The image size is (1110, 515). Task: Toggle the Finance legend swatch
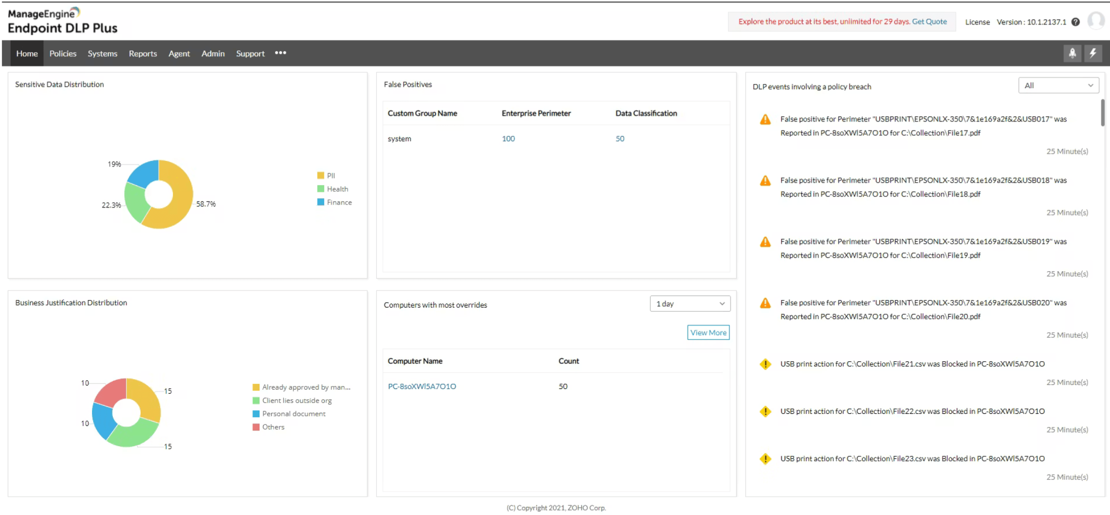pos(321,202)
